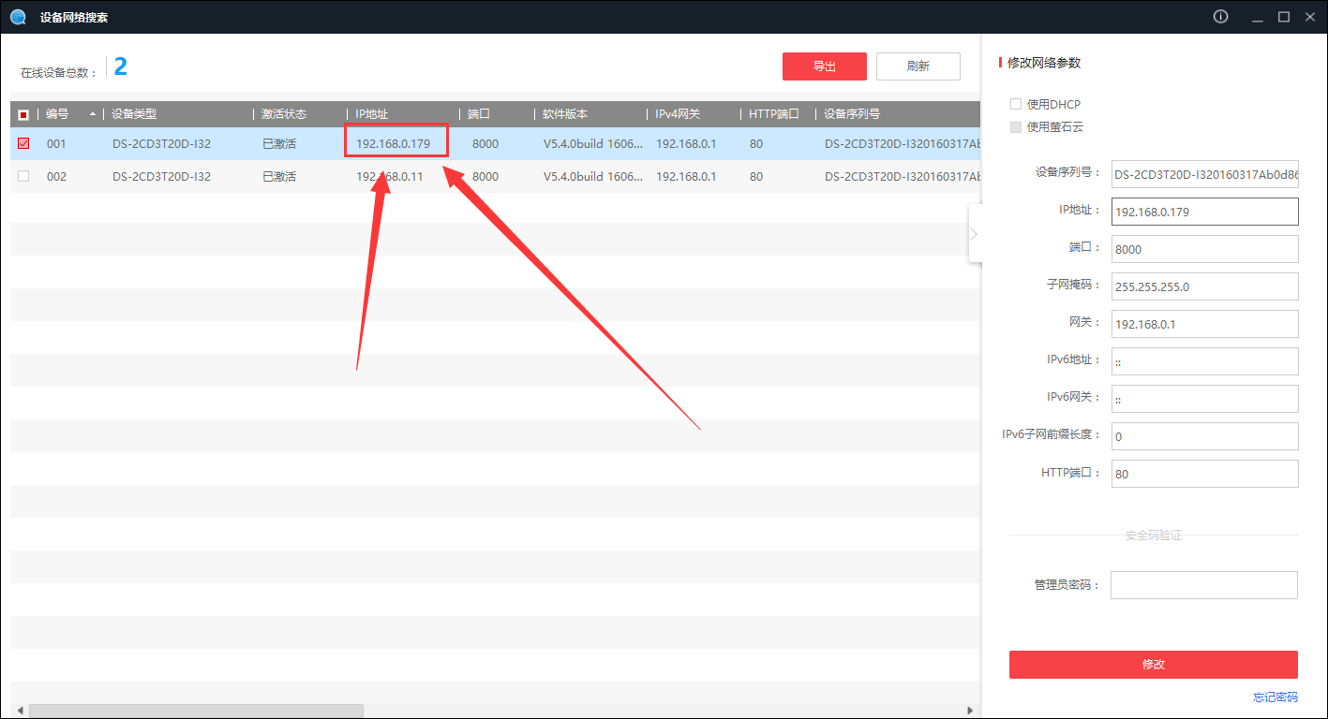This screenshot has height=719, width=1328.
Task: Click the info icon in title bar
Action: [1220, 17]
